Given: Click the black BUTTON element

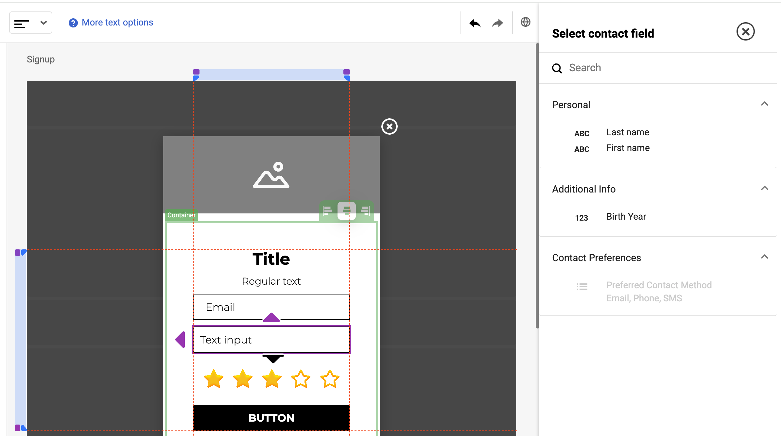Looking at the screenshot, I should click(x=271, y=418).
